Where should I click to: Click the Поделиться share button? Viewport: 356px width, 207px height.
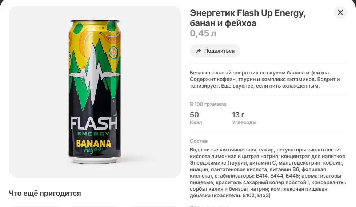pos(215,51)
